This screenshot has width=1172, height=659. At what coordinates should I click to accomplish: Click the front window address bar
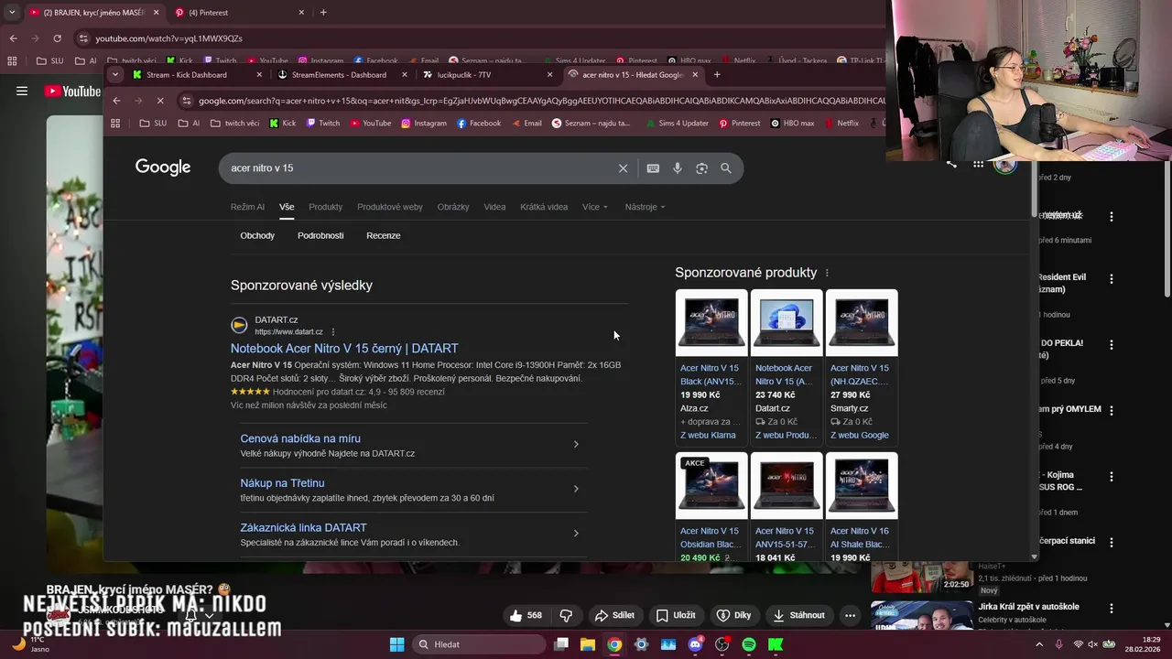pos(540,101)
